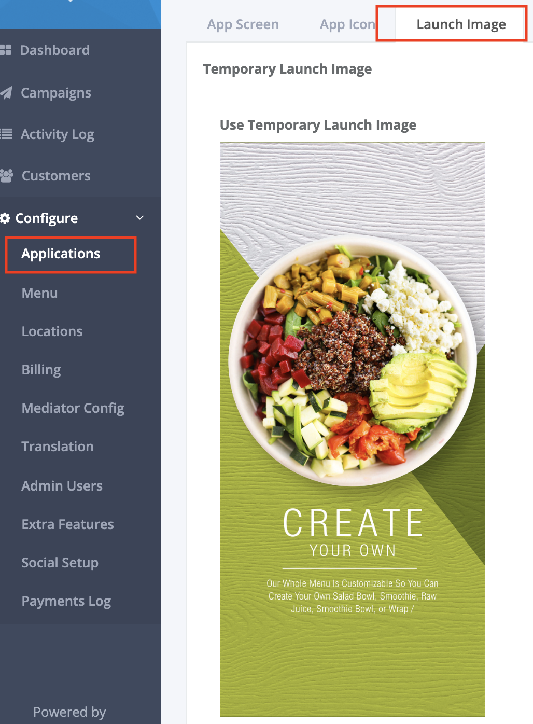
Task: Click the Configure gear icon
Action: click(x=5, y=218)
